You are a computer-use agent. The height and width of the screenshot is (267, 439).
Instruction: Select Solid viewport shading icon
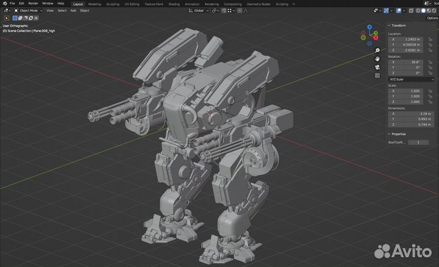click(x=423, y=10)
